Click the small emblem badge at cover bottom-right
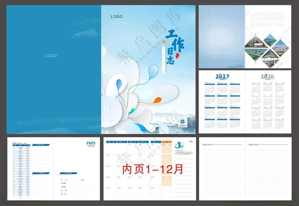Image resolution: width=299 pixels, height=206 pixels. (x=182, y=122)
